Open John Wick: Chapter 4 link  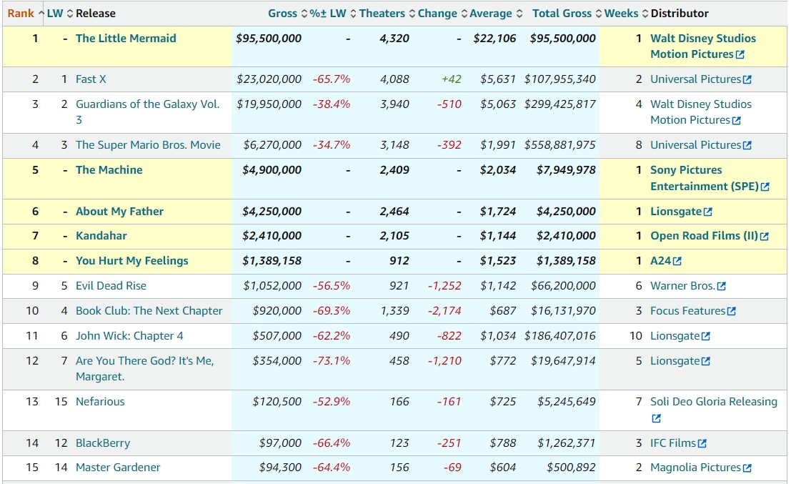coord(129,335)
